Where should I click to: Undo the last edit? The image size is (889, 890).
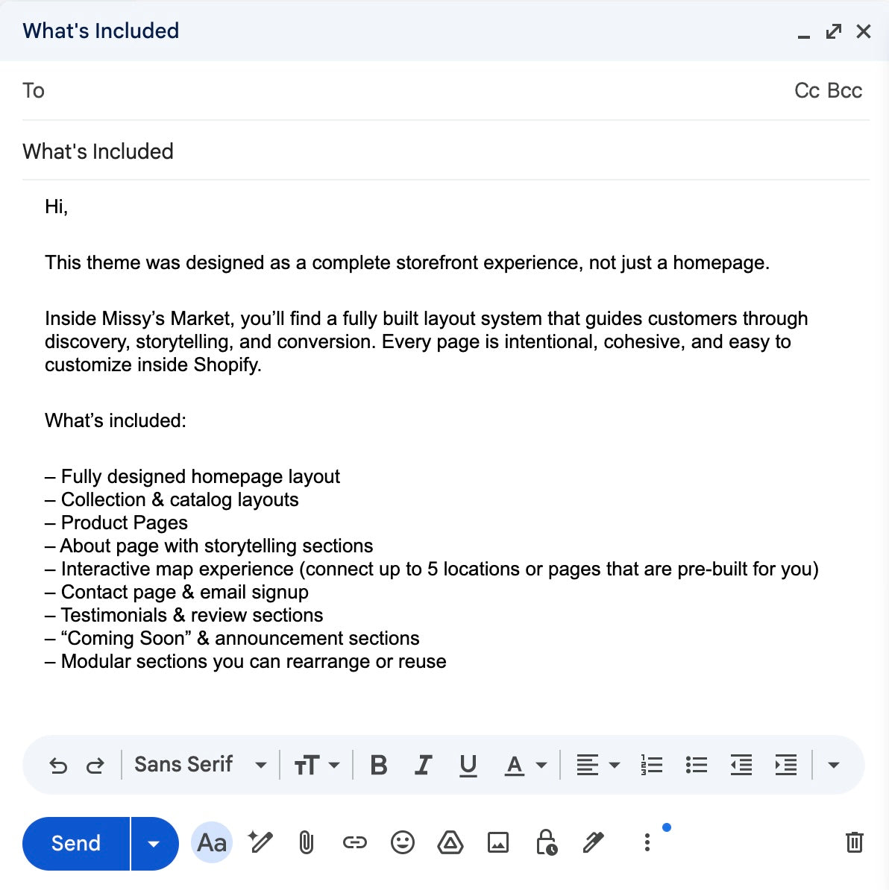tap(58, 766)
